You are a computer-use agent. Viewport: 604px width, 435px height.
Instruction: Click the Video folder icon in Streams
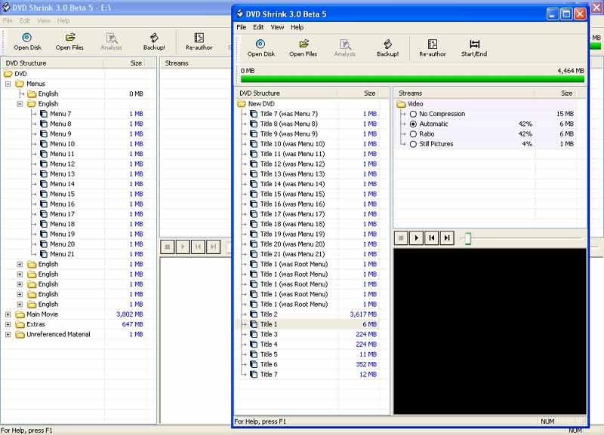pyautogui.click(x=402, y=104)
